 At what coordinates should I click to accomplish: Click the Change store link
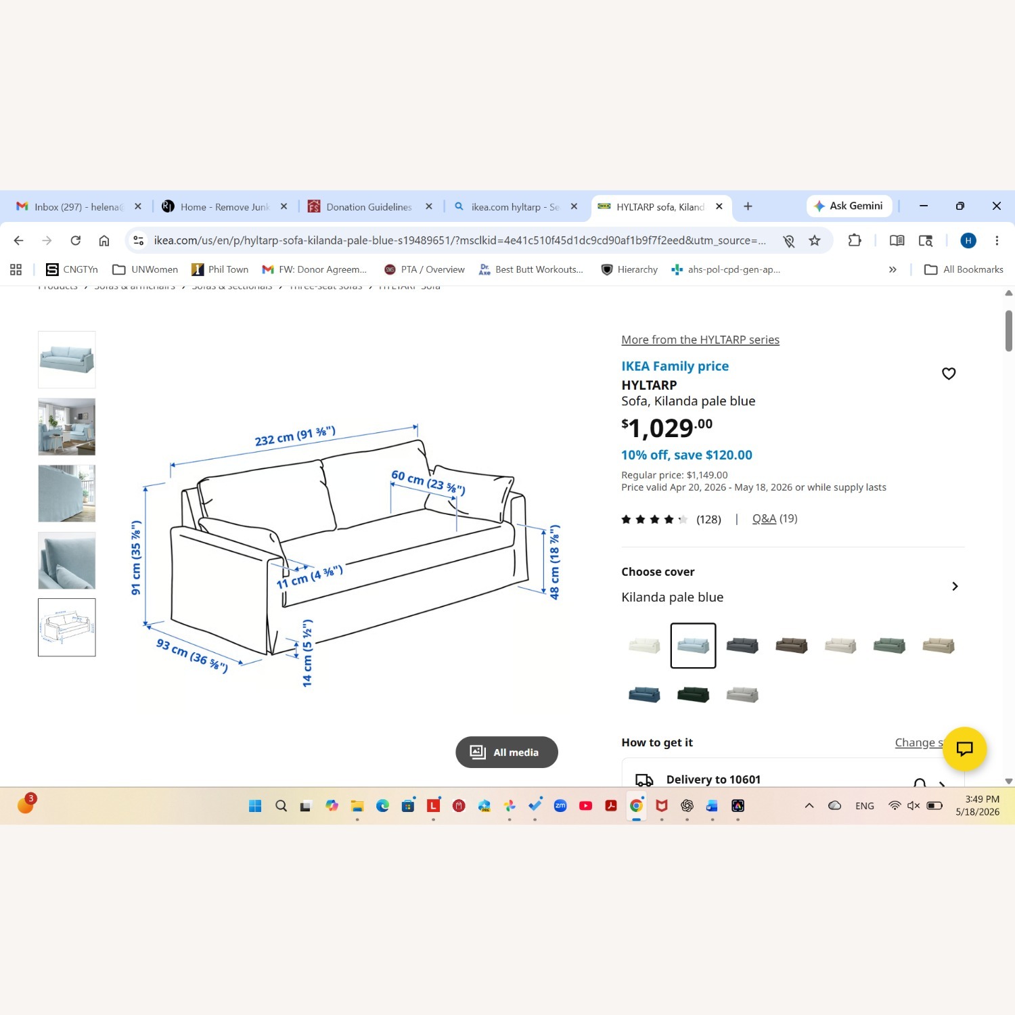tap(918, 742)
